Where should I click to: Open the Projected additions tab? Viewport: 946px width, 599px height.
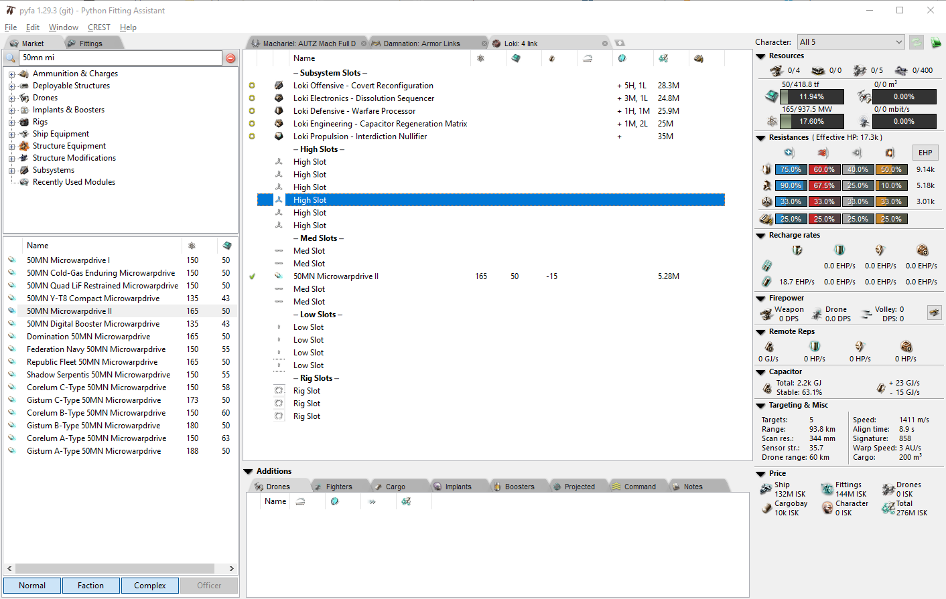pos(580,487)
